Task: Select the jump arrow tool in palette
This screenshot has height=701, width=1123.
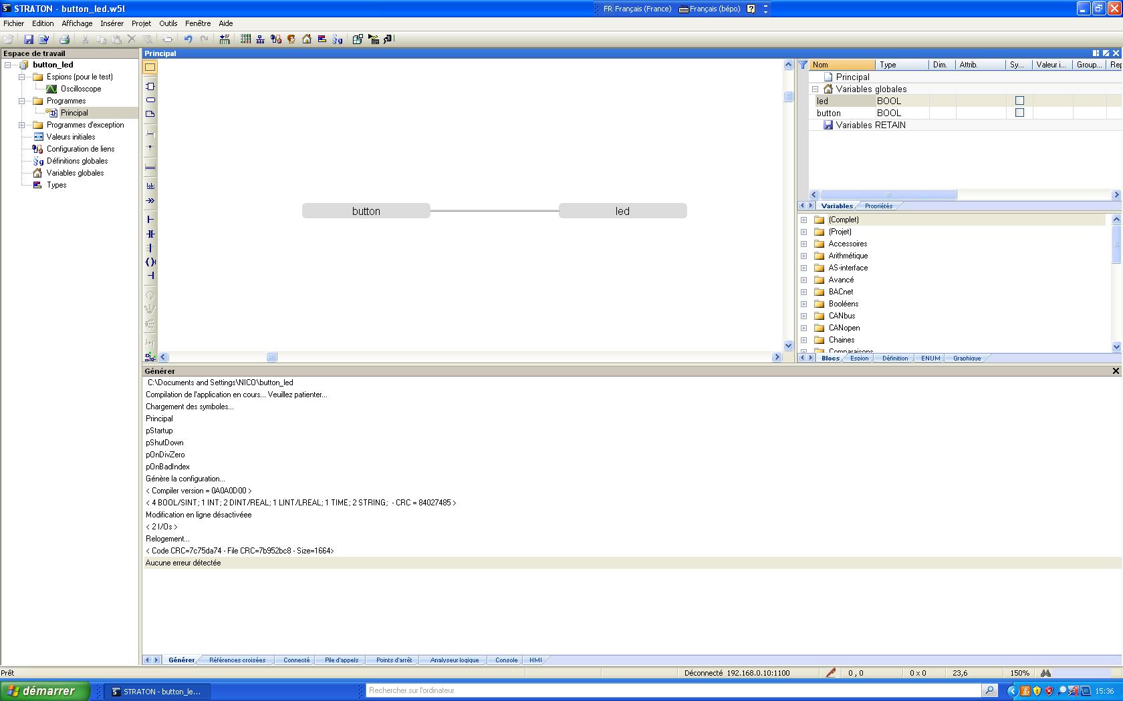Action: pos(150,200)
